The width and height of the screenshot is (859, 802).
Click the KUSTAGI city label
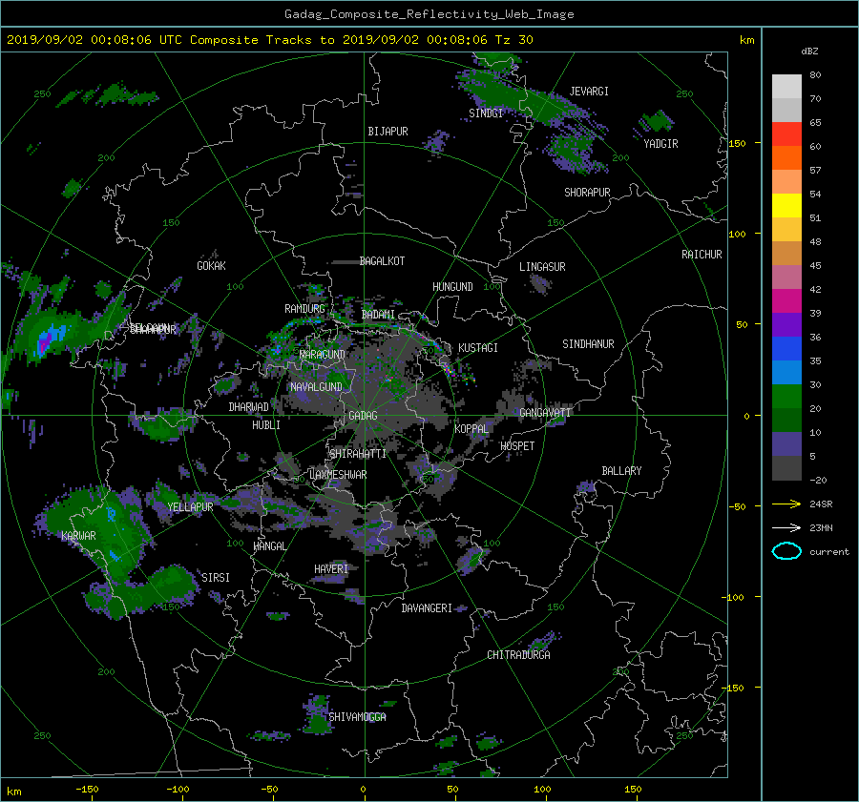pyautogui.click(x=478, y=348)
